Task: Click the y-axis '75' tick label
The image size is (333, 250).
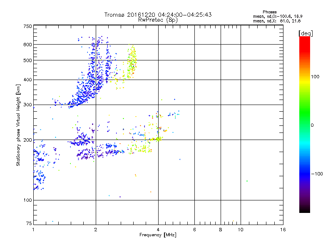Action: 29,223
